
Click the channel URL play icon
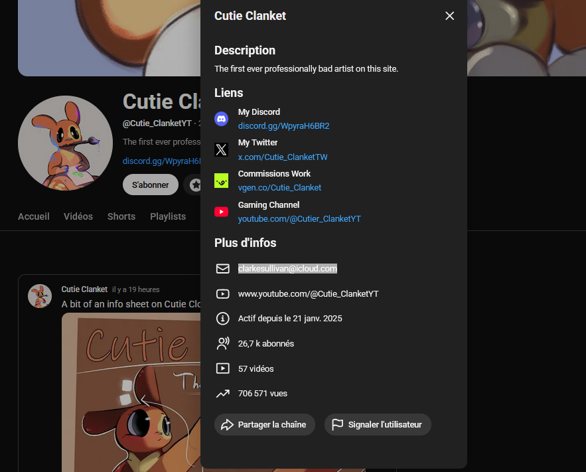click(x=223, y=293)
